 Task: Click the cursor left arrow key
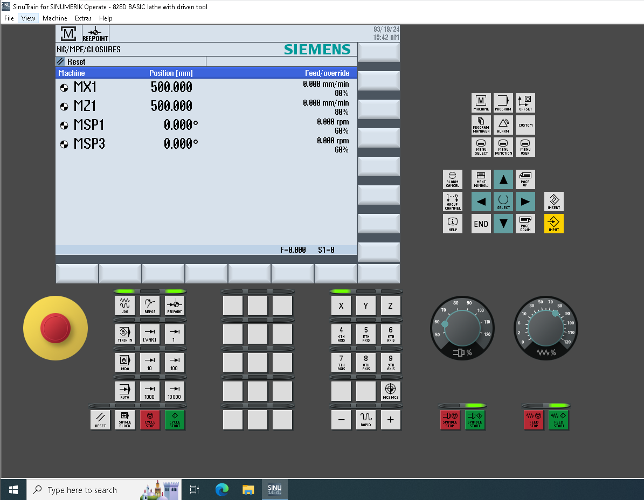[x=481, y=202]
